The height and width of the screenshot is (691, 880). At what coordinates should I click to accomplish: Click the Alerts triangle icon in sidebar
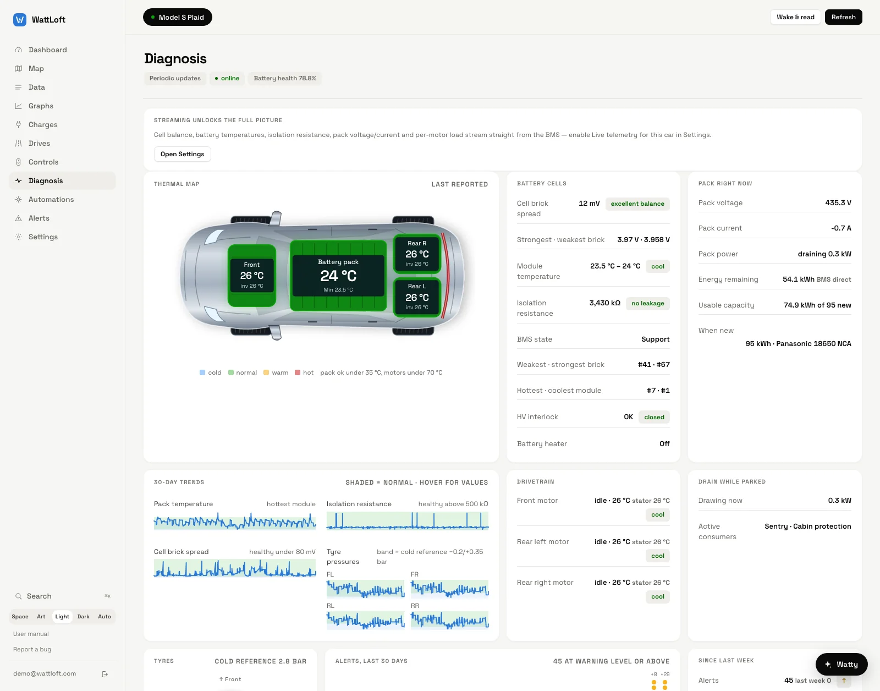18,218
